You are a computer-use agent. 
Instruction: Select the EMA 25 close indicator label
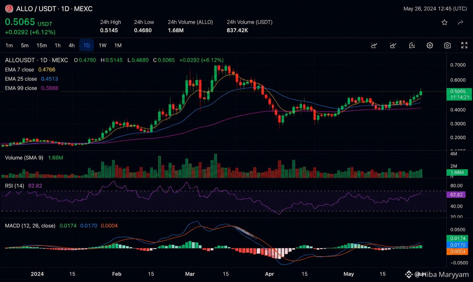[21, 79]
